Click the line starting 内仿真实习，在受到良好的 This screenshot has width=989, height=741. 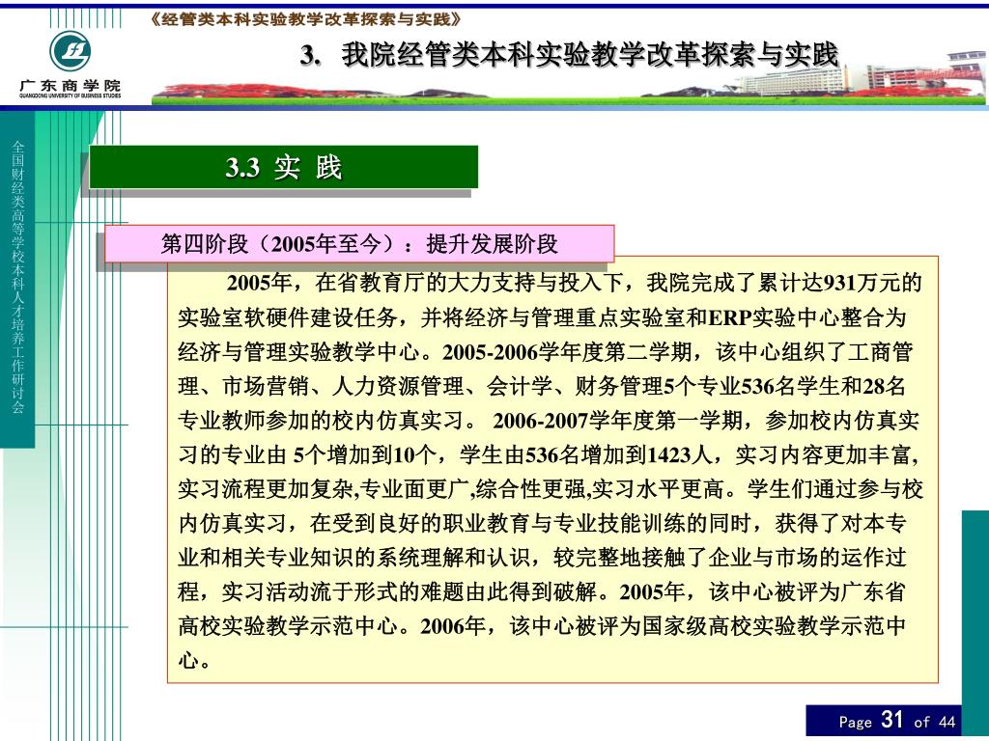click(x=543, y=523)
